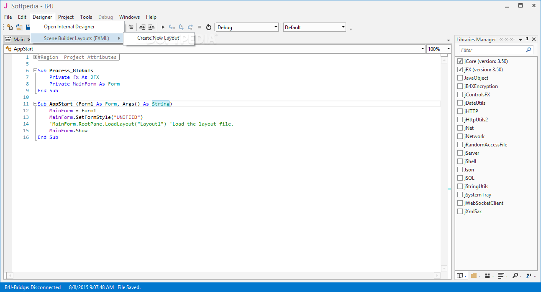Open the Project menu

[66, 17]
